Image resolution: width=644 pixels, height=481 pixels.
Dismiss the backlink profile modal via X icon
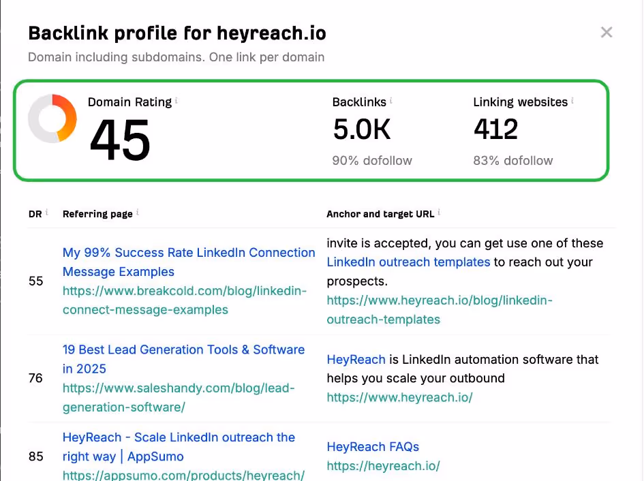click(x=607, y=32)
